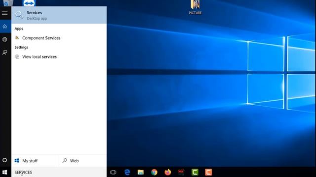Select the PICTURE folder on desktop
316x177 pixels.
[x=195, y=7]
